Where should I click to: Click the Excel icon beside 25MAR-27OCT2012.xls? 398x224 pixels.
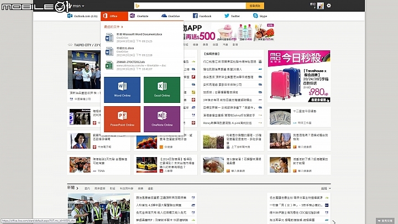click(109, 65)
